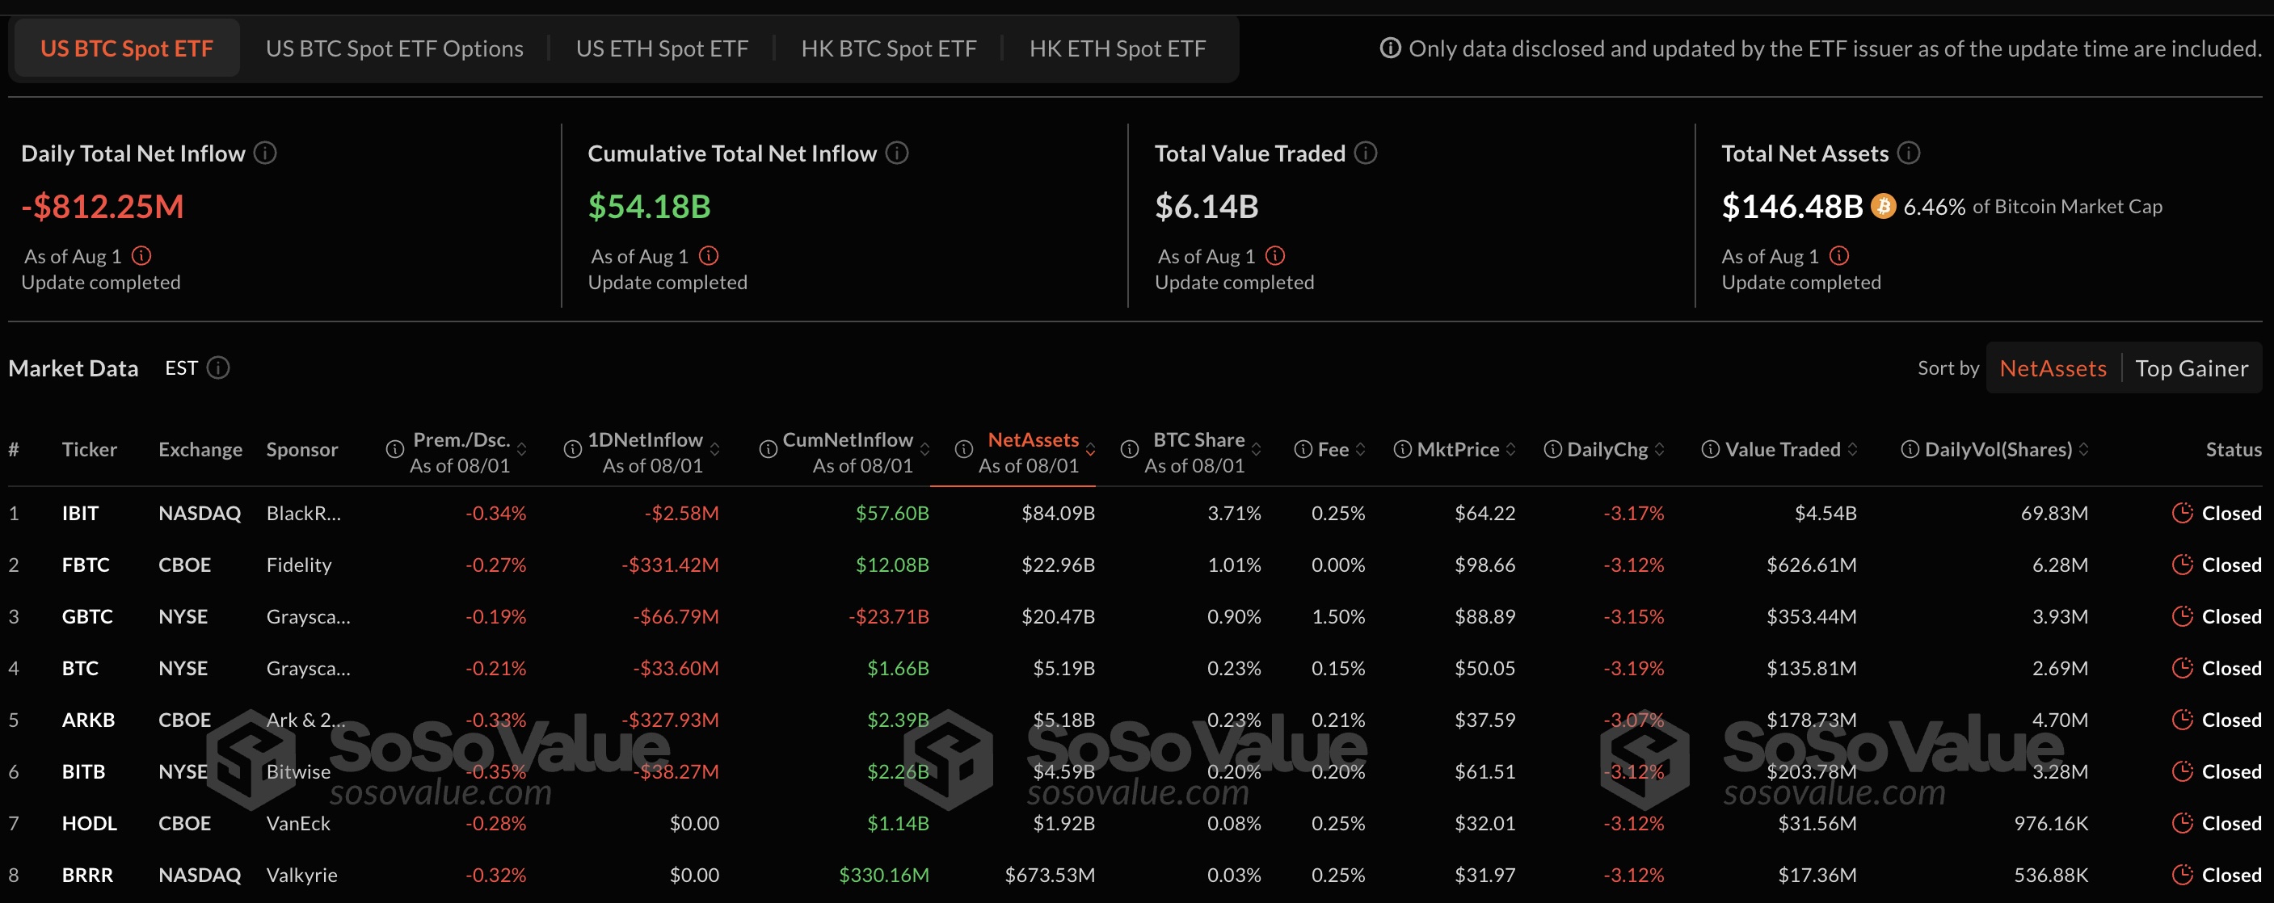Viewport: 2274px width, 903px height.
Task: Click info icon before Prem./Dsc. column header
Action: [x=394, y=449]
